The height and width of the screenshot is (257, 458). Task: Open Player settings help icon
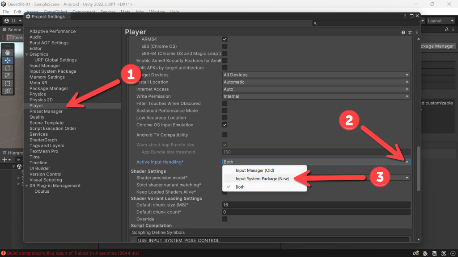(x=403, y=32)
